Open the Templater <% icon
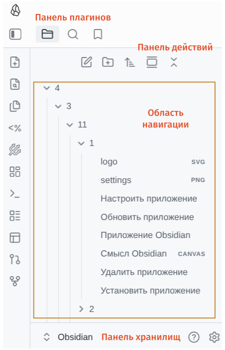225x350 pixels. tap(14, 128)
